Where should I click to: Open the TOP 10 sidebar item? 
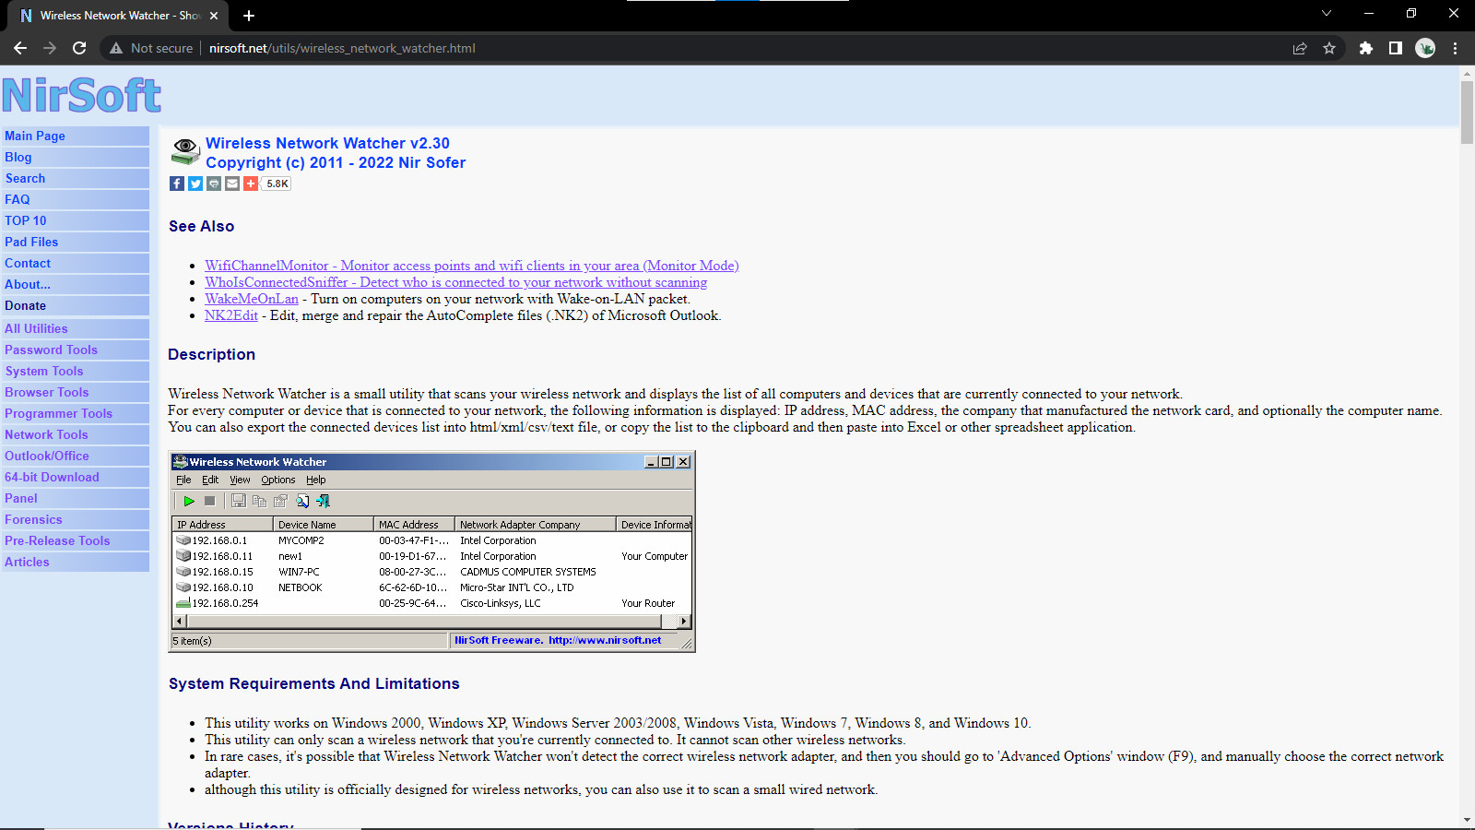coord(75,220)
